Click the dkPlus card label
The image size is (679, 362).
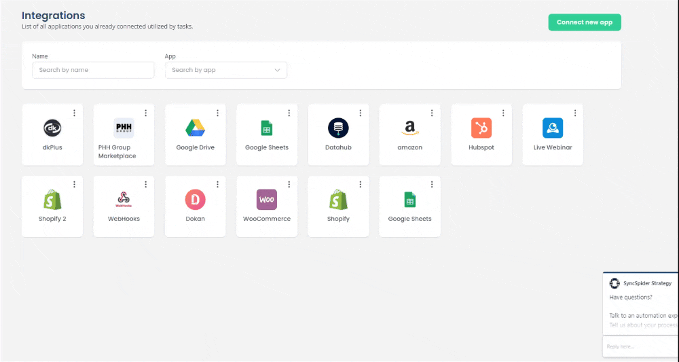52,147
